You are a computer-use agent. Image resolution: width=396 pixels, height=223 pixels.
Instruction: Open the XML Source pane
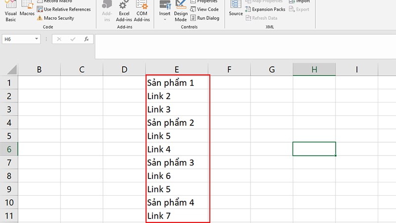[236, 9]
